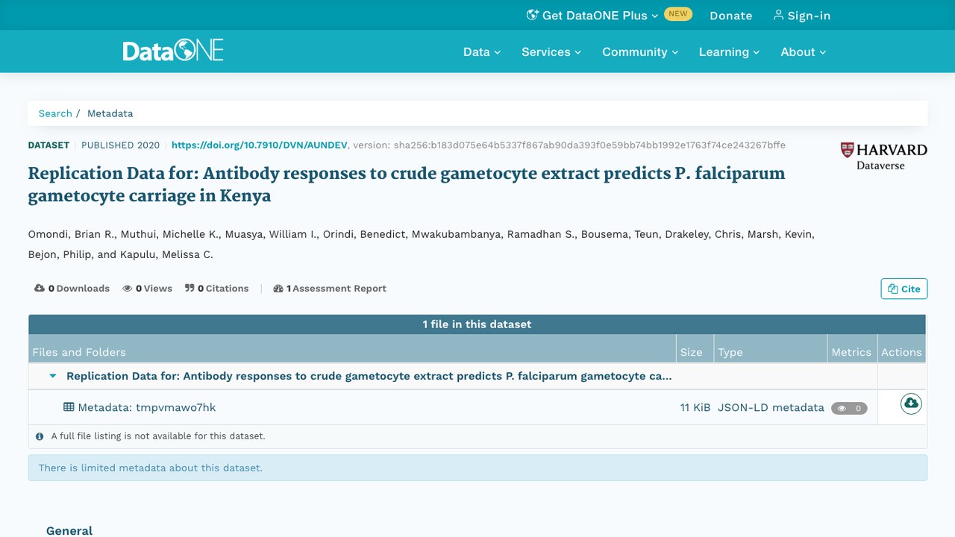Click the JSON-LD metadata type cell
Viewport: 955px width, 537px height.
coord(771,407)
